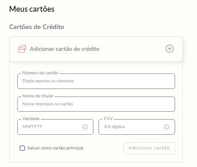Viewport: 197px width, 167px height.
Task: Focus the Nome do titular field
Action: tap(96, 104)
